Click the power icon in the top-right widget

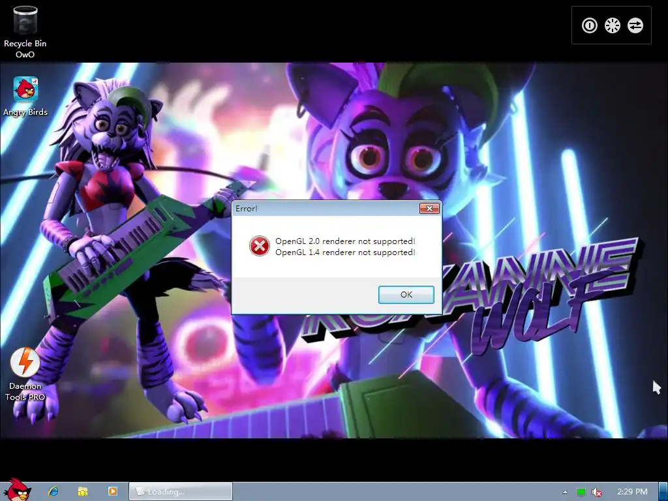point(590,25)
